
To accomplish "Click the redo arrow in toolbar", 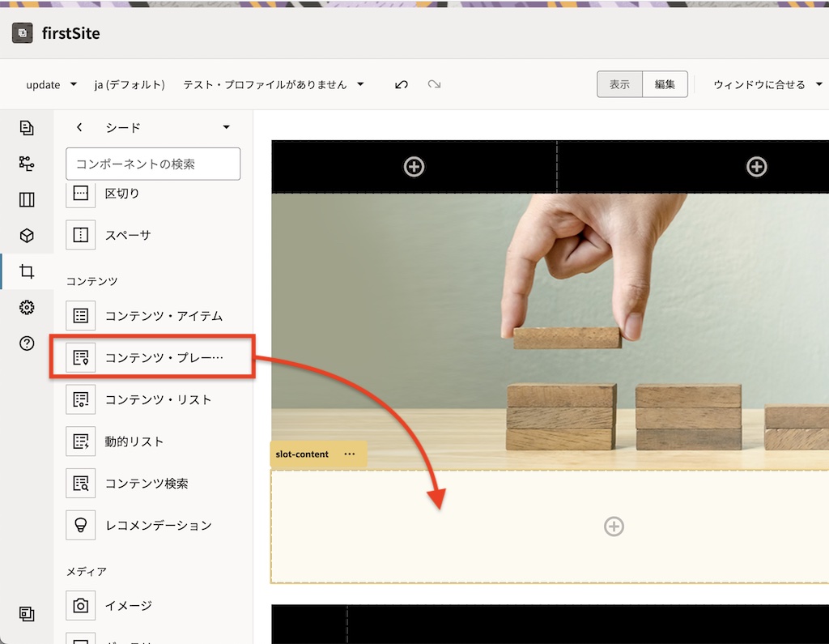I will tap(434, 84).
